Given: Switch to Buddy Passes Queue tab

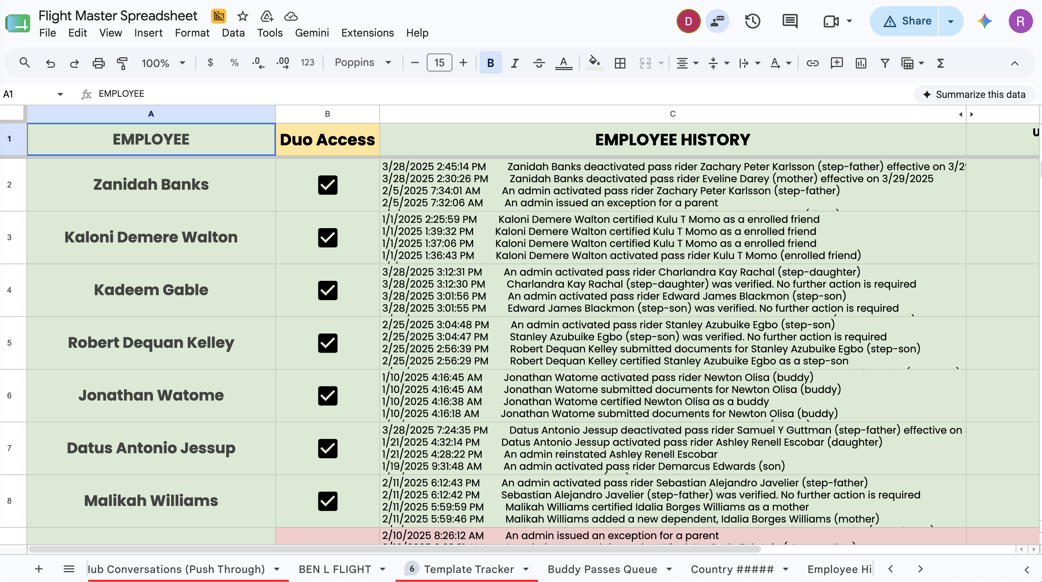Looking at the screenshot, I should [602, 569].
